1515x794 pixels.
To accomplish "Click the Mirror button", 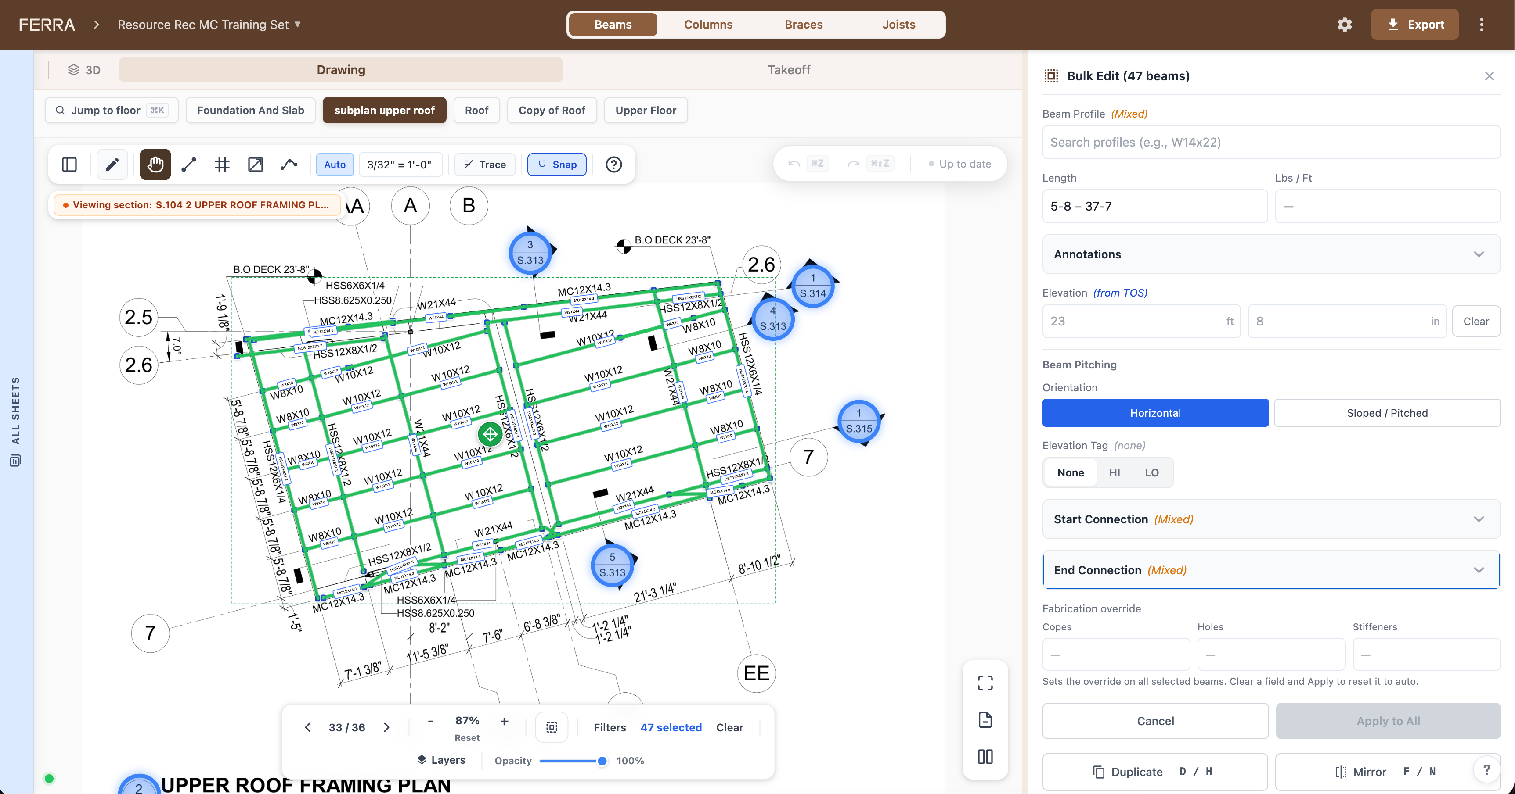I will (x=1387, y=772).
